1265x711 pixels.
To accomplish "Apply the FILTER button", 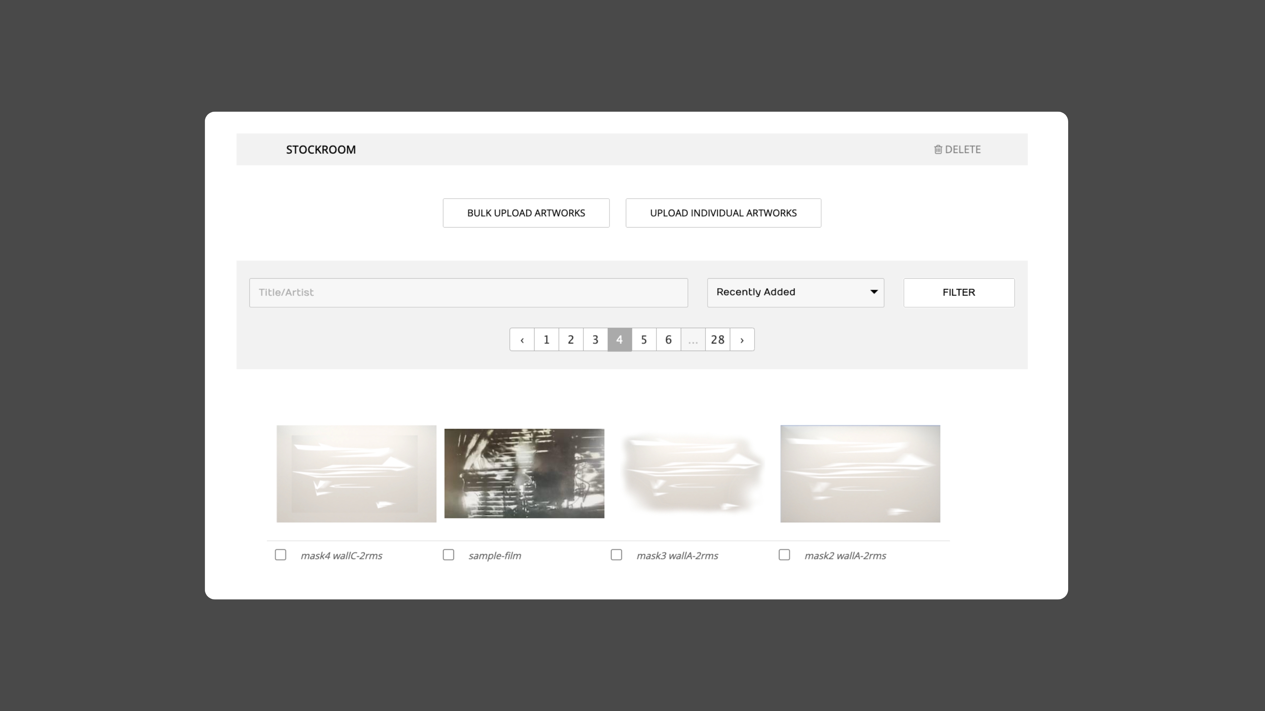I will click(959, 293).
